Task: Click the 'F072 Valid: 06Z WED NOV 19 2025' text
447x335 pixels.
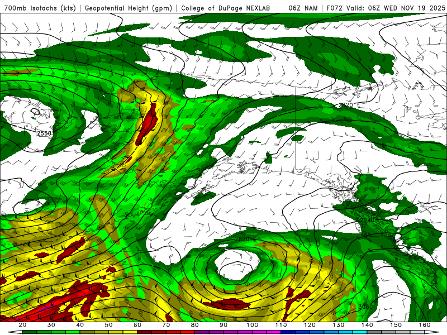Action: pos(386,8)
